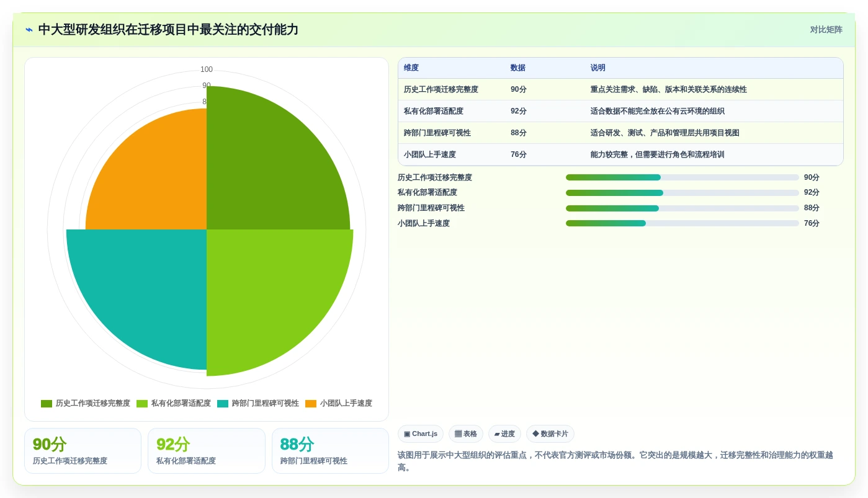The height and width of the screenshot is (498, 868).
Task: Click the 92分 cell in the table
Action: (519, 111)
